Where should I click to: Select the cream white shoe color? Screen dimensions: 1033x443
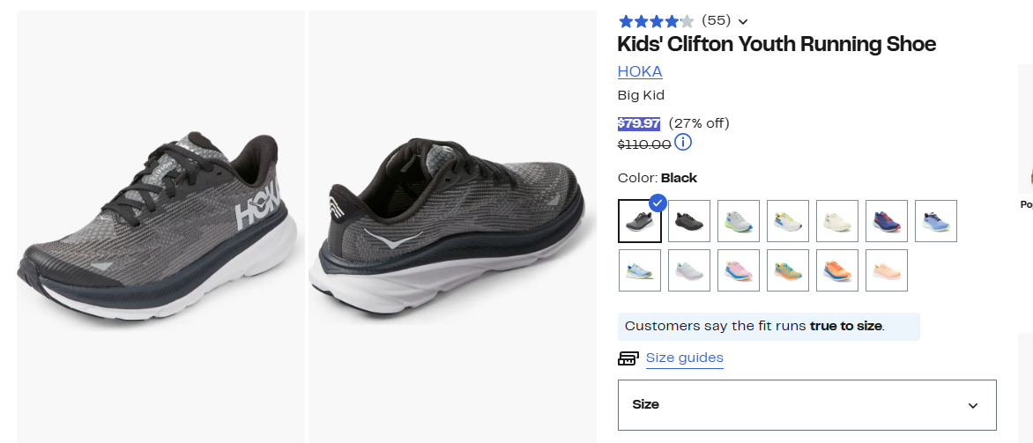click(837, 221)
